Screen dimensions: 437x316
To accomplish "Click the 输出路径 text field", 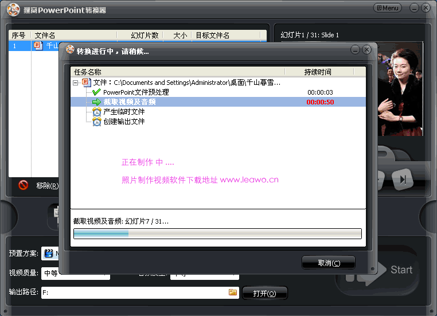I will coord(134,292).
